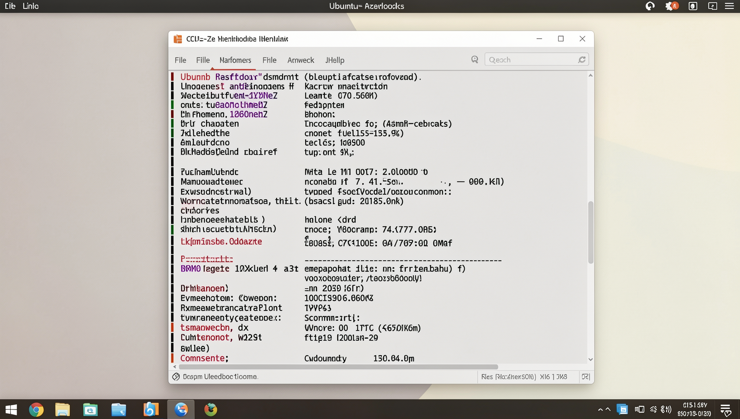Open the Fille menu
The height and width of the screenshot is (419, 740).
(203, 60)
